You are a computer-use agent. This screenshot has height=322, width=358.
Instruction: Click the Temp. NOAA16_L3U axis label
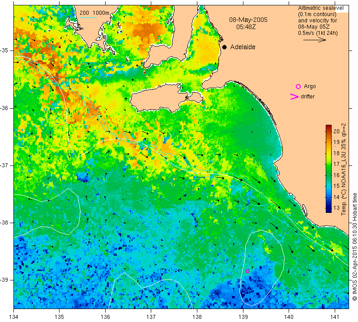pyautogui.click(x=344, y=169)
